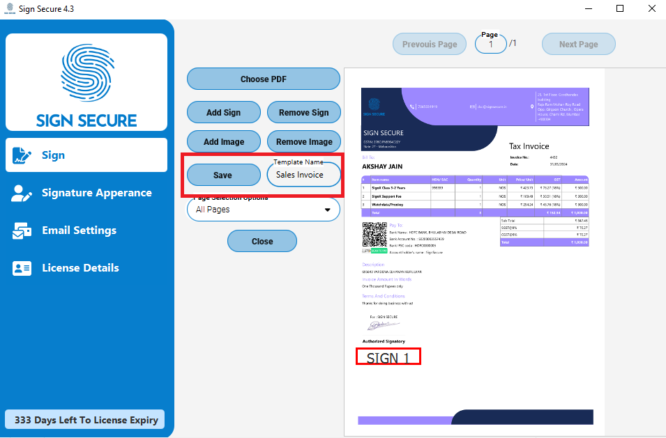Click the QR code in invoice preview

[374, 235]
